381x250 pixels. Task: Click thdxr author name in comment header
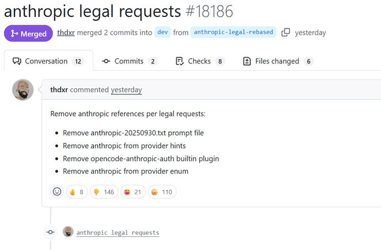tap(59, 89)
